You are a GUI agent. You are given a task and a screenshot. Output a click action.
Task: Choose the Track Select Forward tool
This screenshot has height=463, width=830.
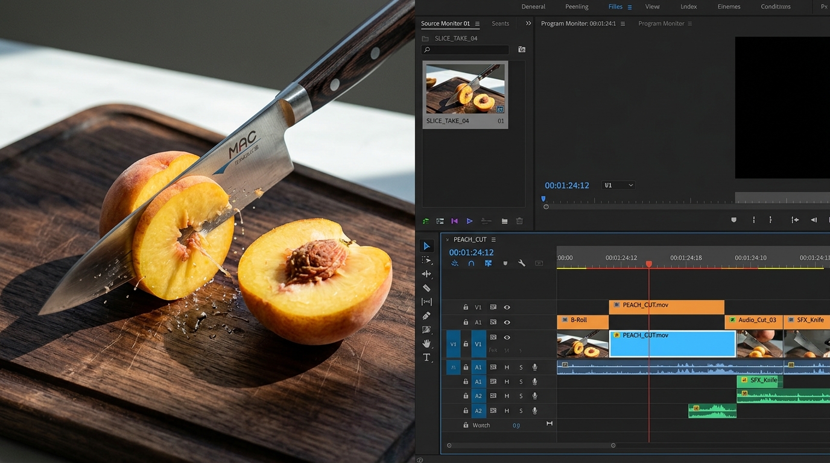[x=426, y=260]
